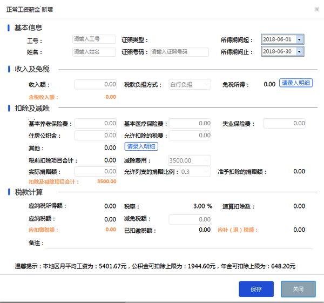Click the 保存 button
The height and width of the screenshot is (303, 324).
tap(256, 289)
